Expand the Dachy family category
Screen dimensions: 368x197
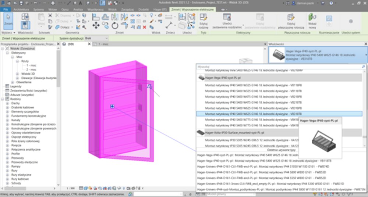(x=8, y=103)
